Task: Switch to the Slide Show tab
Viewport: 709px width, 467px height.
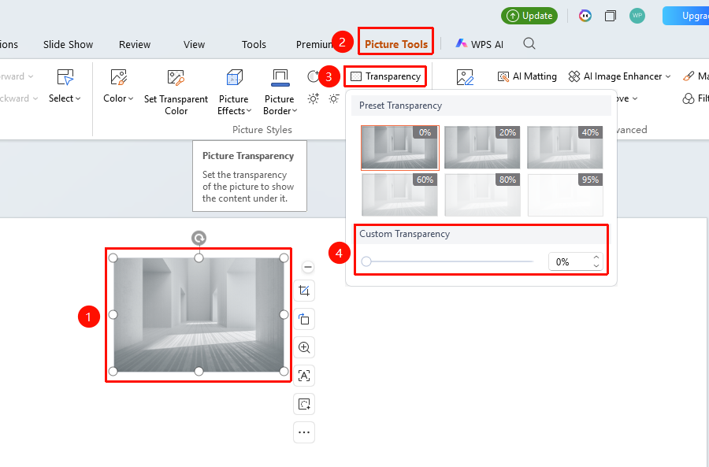Action: [69, 44]
